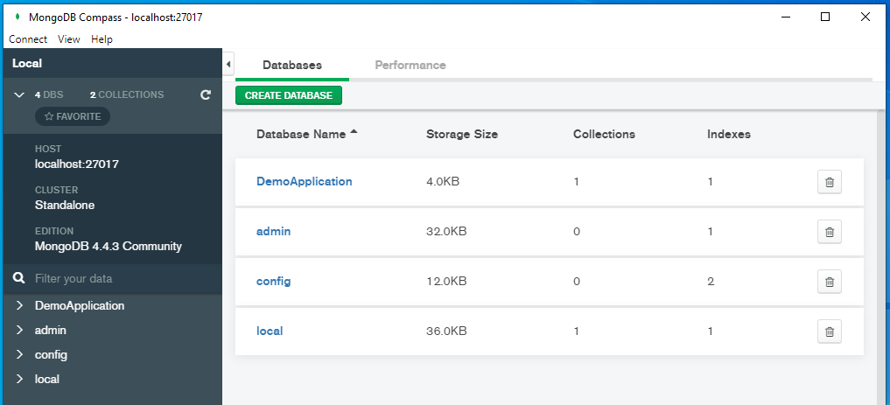The image size is (890, 405).
Task: Select DemoApplication in the sidebar list
Action: [x=80, y=306]
